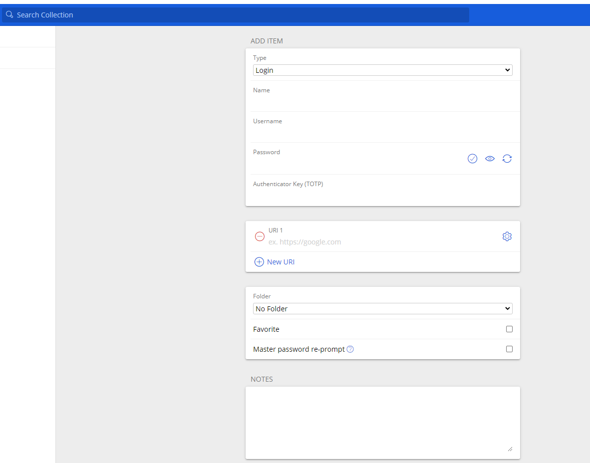Check the Master password re-prompt box
Image resolution: width=590 pixels, height=463 pixels.
pos(509,349)
